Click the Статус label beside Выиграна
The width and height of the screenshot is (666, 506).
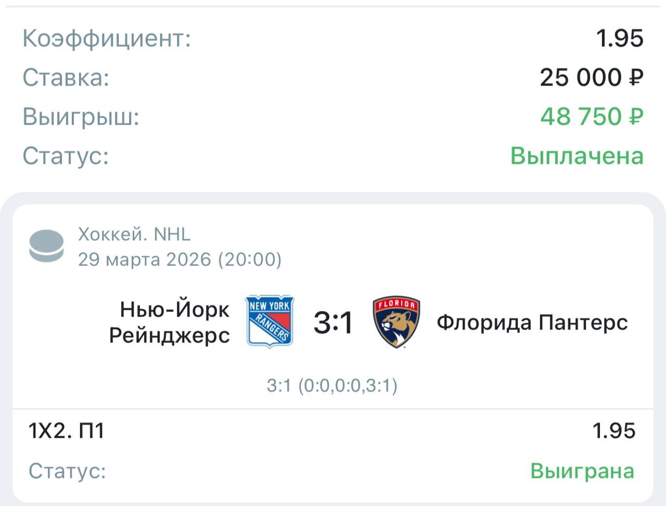67,471
